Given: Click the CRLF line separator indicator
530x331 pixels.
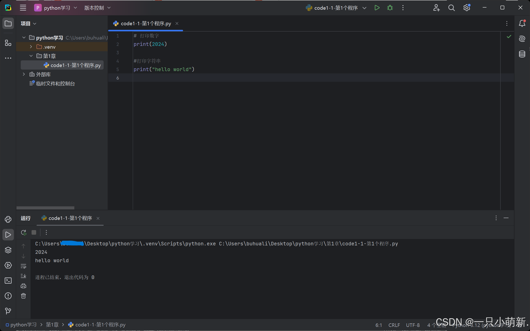Looking at the screenshot, I should (x=394, y=325).
